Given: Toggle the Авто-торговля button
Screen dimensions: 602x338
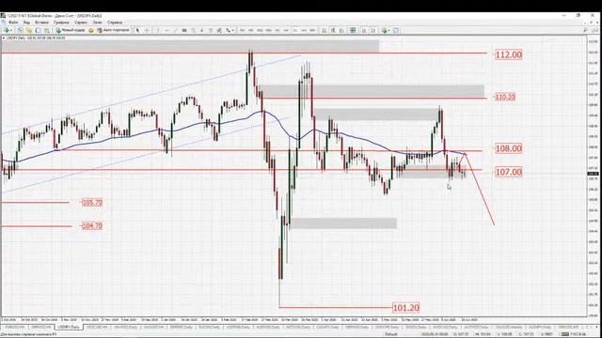Looking at the screenshot, I should 113,30.
